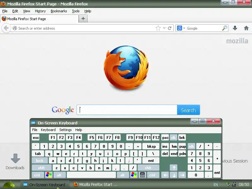Click the F12 function key
252x189 pixels.
click(156, 138)
